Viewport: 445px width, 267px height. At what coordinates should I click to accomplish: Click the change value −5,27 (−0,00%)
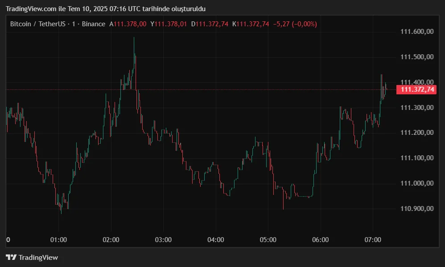click(295, 24)
